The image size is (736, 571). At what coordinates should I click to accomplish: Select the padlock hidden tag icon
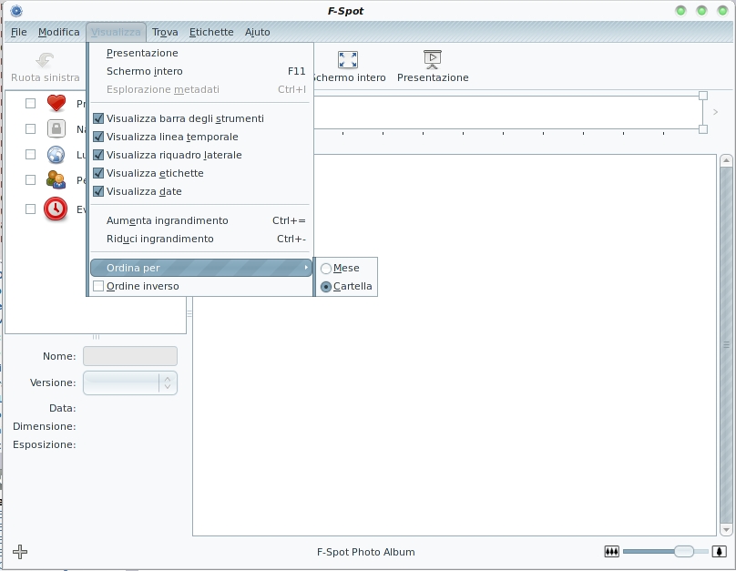(56, 128)
